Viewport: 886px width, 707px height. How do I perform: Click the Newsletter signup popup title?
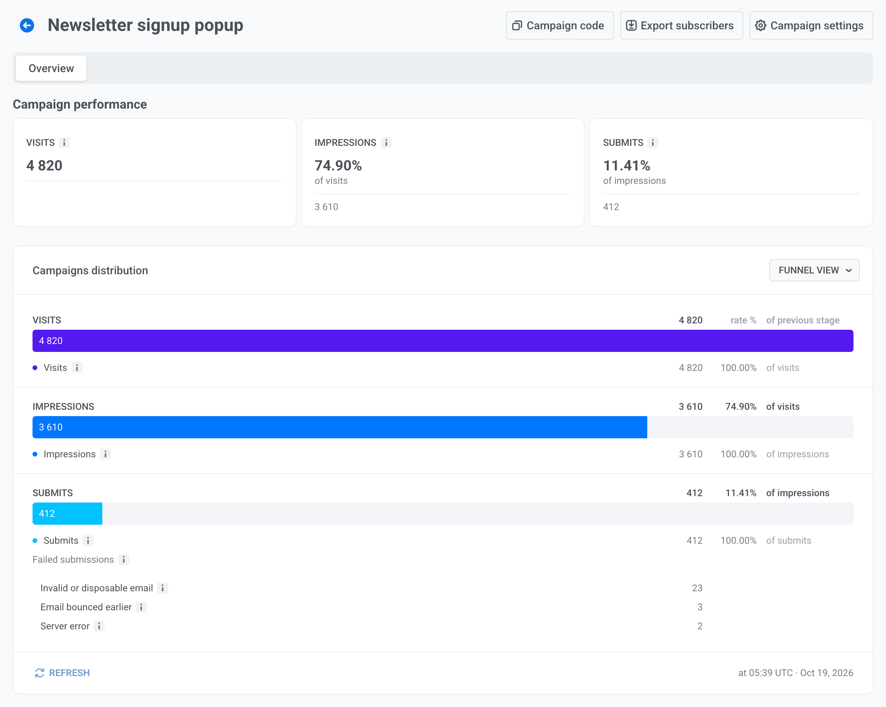[146, 25]
